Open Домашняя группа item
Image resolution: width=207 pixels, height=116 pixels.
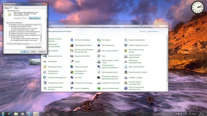[52, 56]
